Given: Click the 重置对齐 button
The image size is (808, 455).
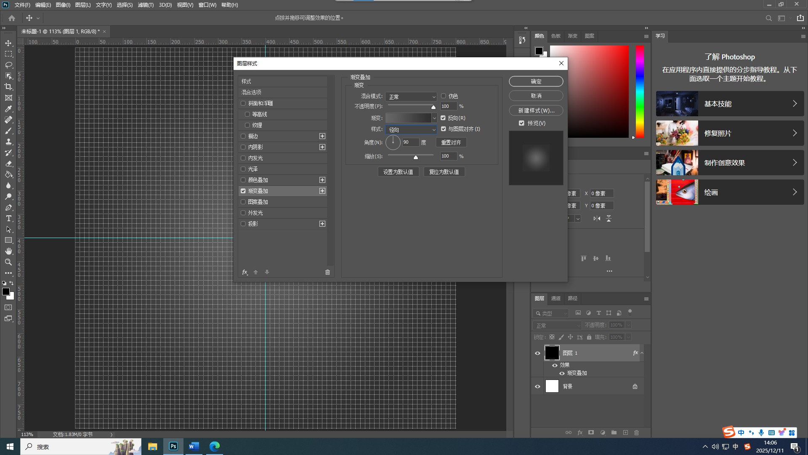Looking at the screenshot, I should pyautogui.click(x=451, y=143).
